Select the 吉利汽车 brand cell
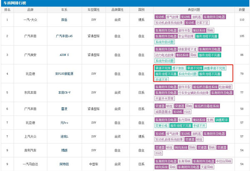Screen dimensions: 250x171 [30, 151]
